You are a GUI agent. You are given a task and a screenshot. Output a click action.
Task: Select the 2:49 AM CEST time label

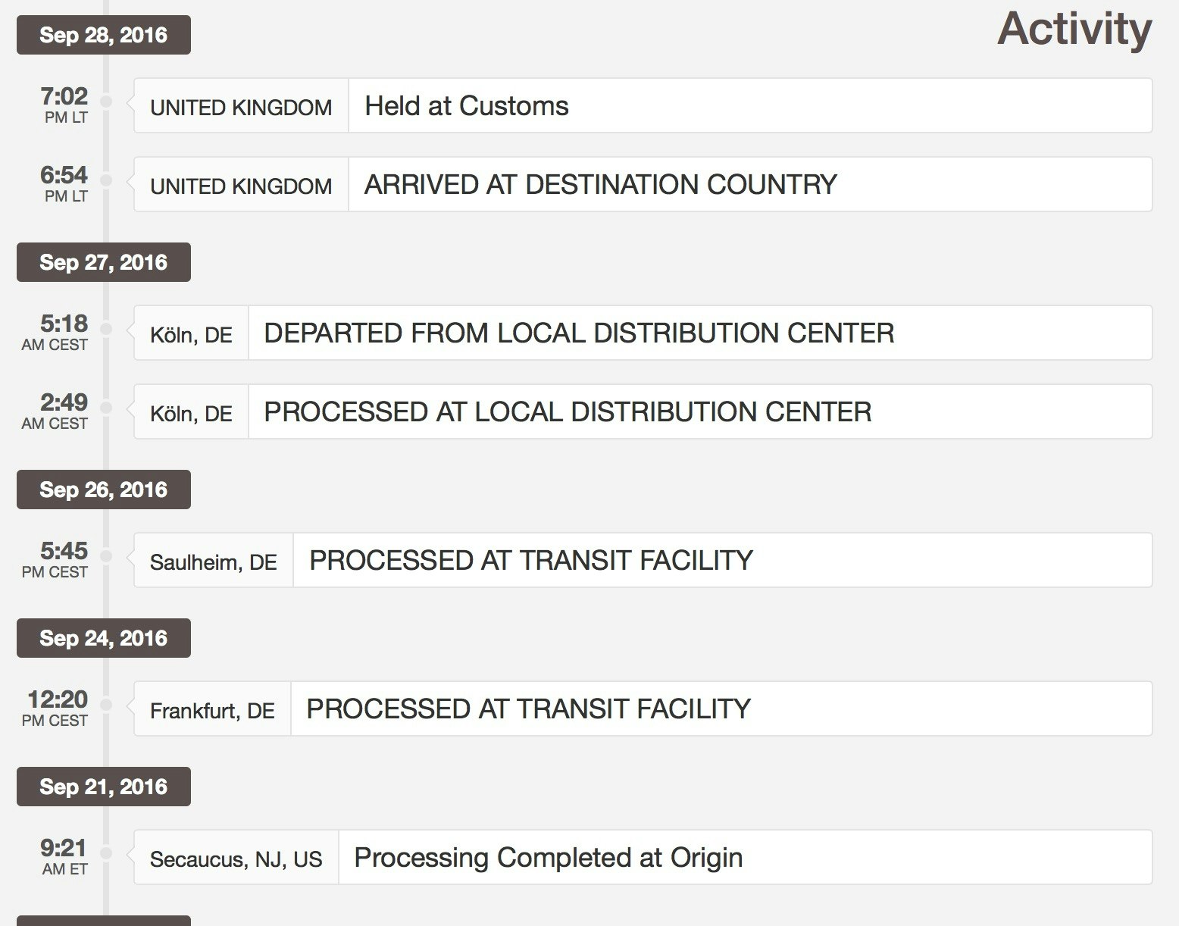tap(55, 411)
